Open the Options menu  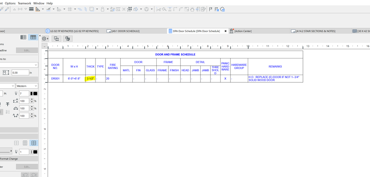10,3
